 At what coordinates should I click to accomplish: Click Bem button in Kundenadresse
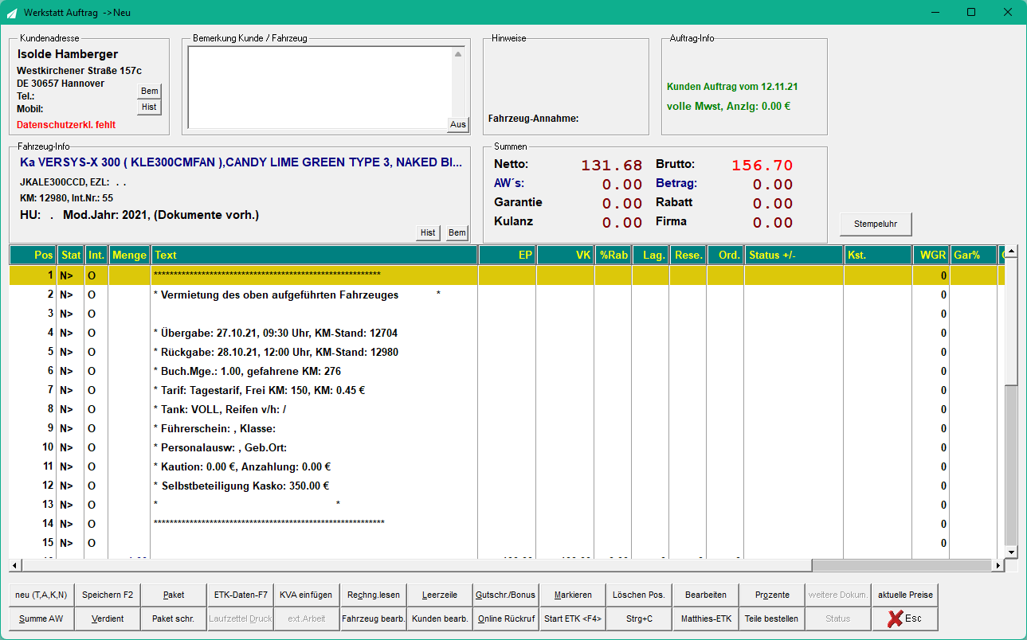[149, 92]
